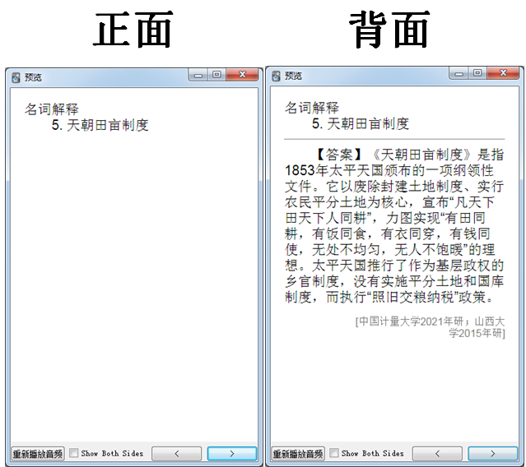Go to next card in left preview window
The image size is (526, 467).
[232, 454]
